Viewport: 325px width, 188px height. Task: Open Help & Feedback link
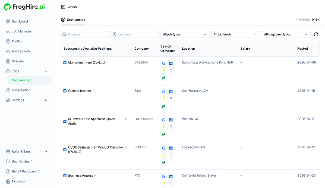point(24,172)
